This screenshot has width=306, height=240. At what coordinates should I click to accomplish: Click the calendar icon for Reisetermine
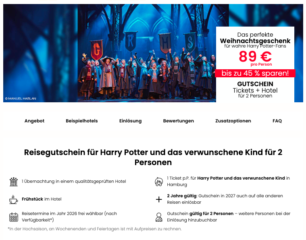click(x=13, y=217)
